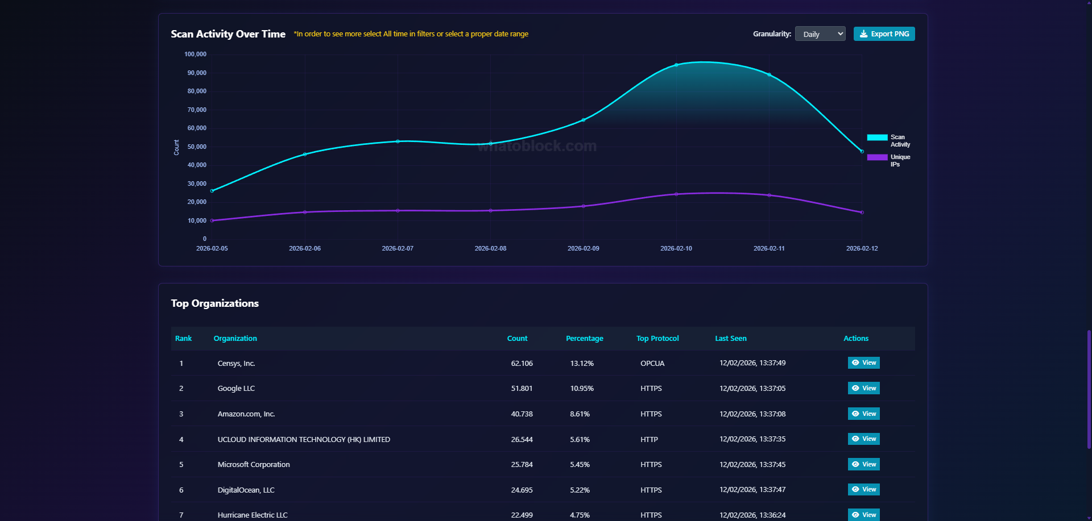Select the DigitalOcean, LLC organization name
The width and height of the screenshot is (1092, 521).
246,490
